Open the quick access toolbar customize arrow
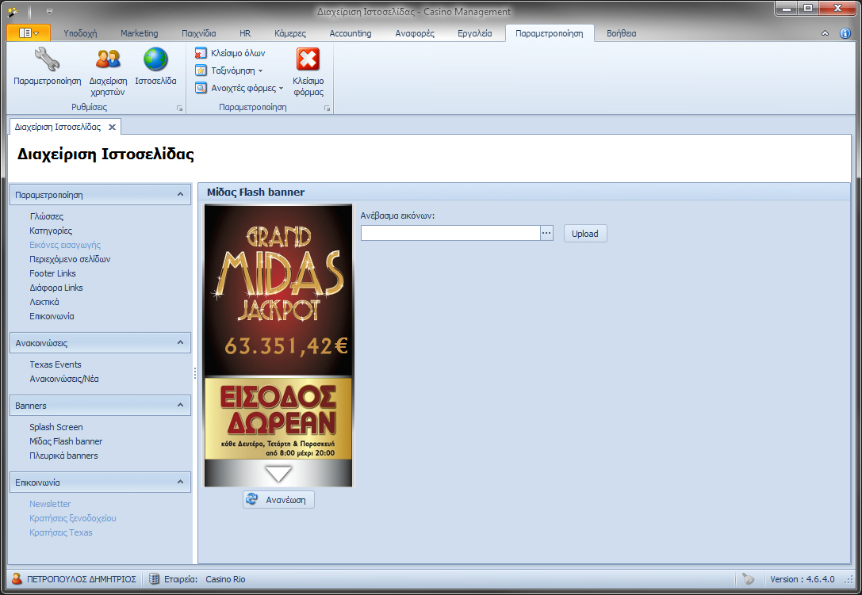Image resolution: width=862 pixels, height=595 pixels. 49,12
